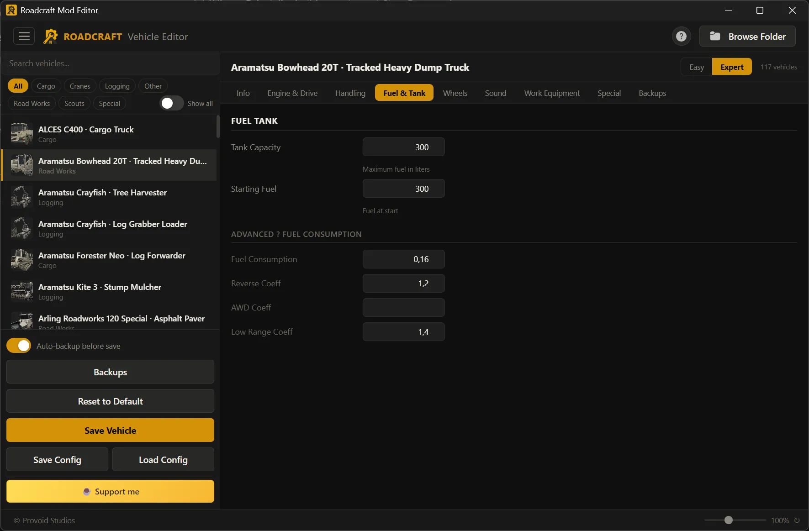Filter vehicles by Road Works

pyautogui.click(x=32, y=103)
